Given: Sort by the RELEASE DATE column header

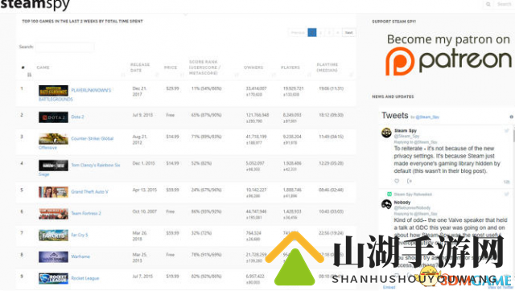Looking at the screenshot, I should tap(140, 68).
